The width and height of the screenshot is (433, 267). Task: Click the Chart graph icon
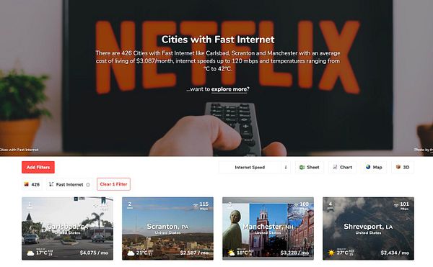point(335,167)
